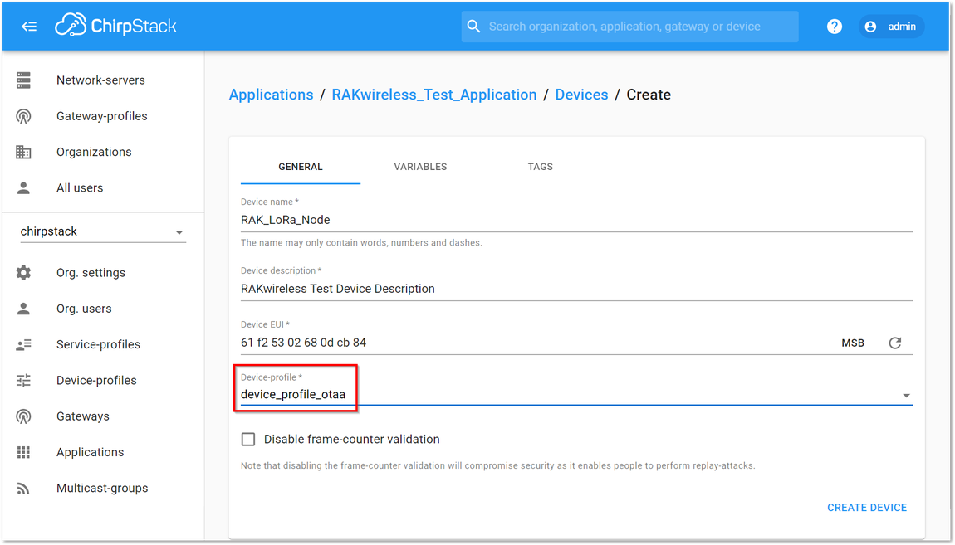Click the ChirpStack brand name
Image resolution: width=955 pixels, height=545 pixels.
[134, 27]
